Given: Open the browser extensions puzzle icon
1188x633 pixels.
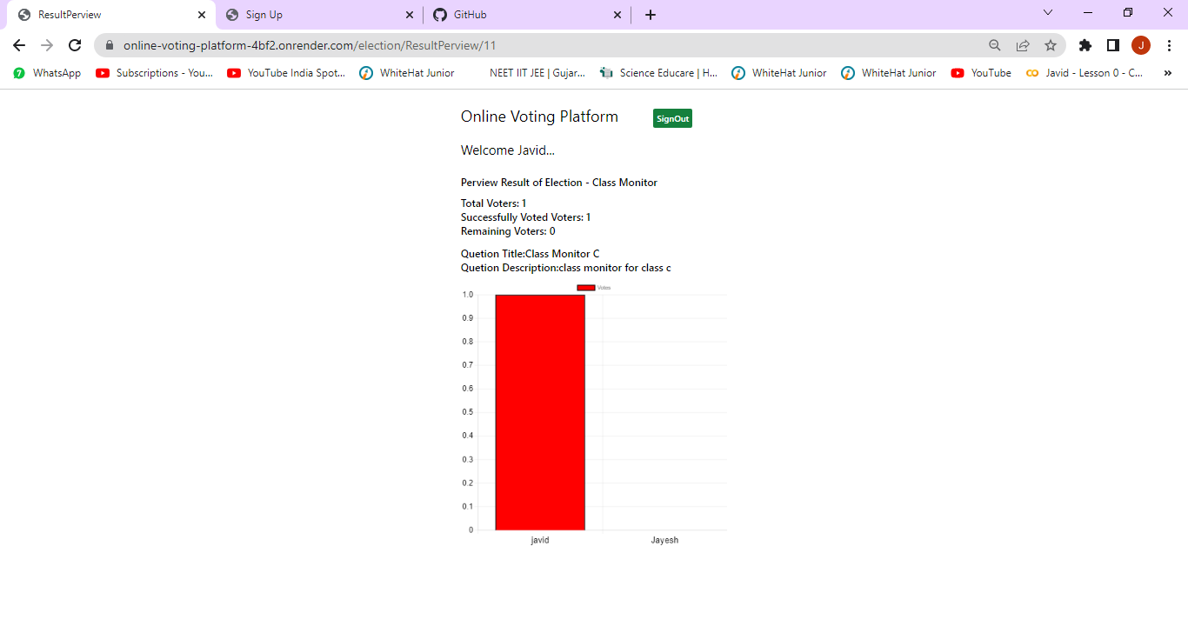Looking at the screenshot, I should 1085,44.
